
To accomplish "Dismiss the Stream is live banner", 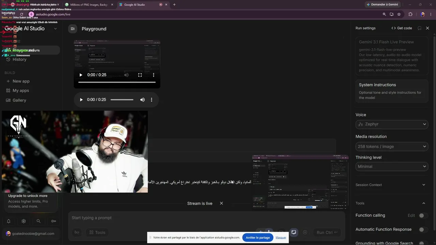I will pos(221,203).
